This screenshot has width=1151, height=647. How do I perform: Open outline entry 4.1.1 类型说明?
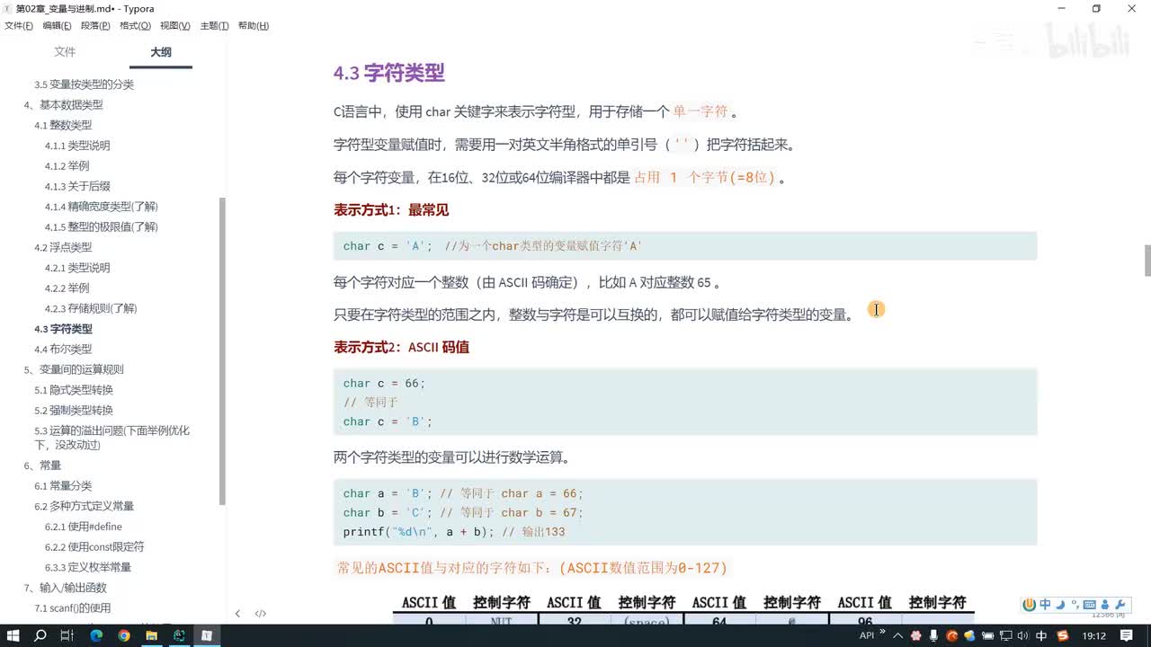point(77,146)
